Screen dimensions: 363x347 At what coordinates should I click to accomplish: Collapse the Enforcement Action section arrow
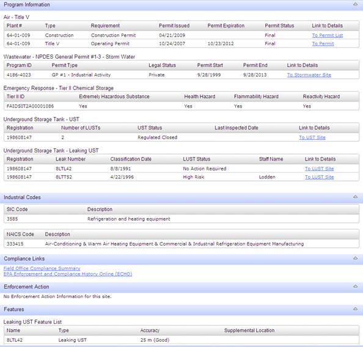pyautogui.click(x=355, y=286)
